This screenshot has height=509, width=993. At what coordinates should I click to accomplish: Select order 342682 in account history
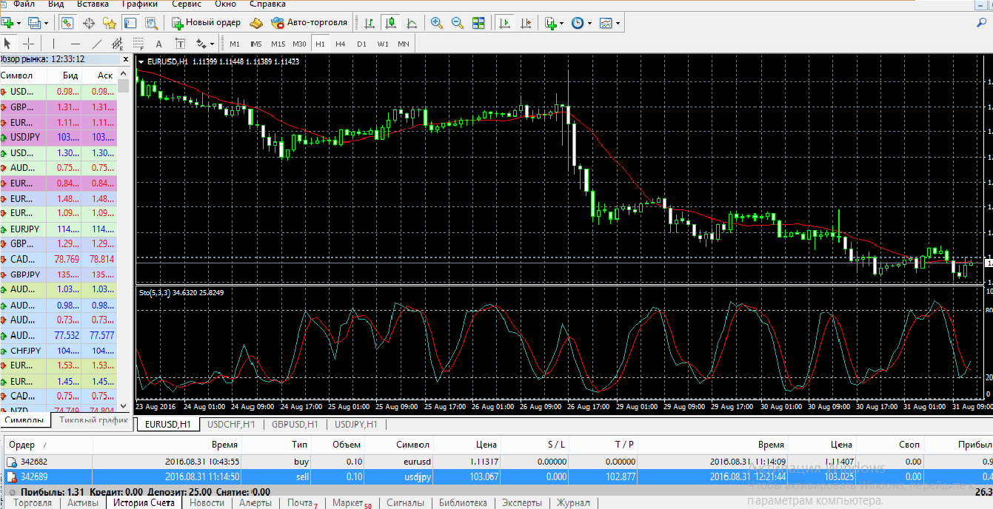click(x=34, y=462)
